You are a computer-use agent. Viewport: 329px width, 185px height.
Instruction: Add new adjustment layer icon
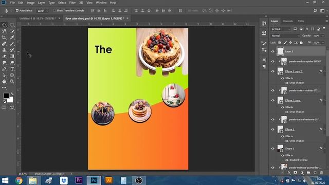[x=302, y=173]
